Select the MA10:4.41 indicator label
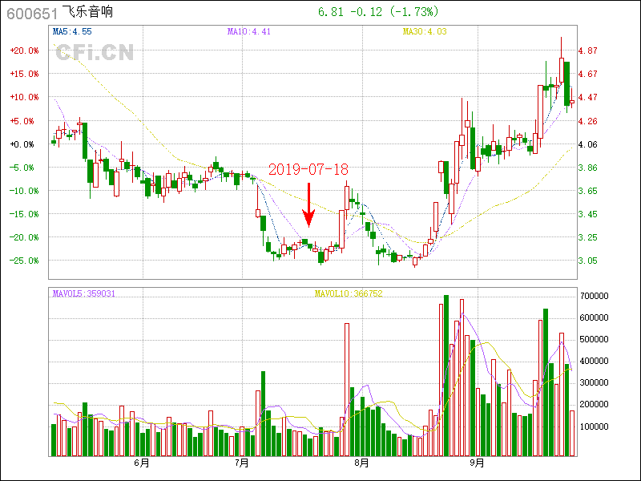Screen dimensions: 641x481 click(x=249, y=31)
